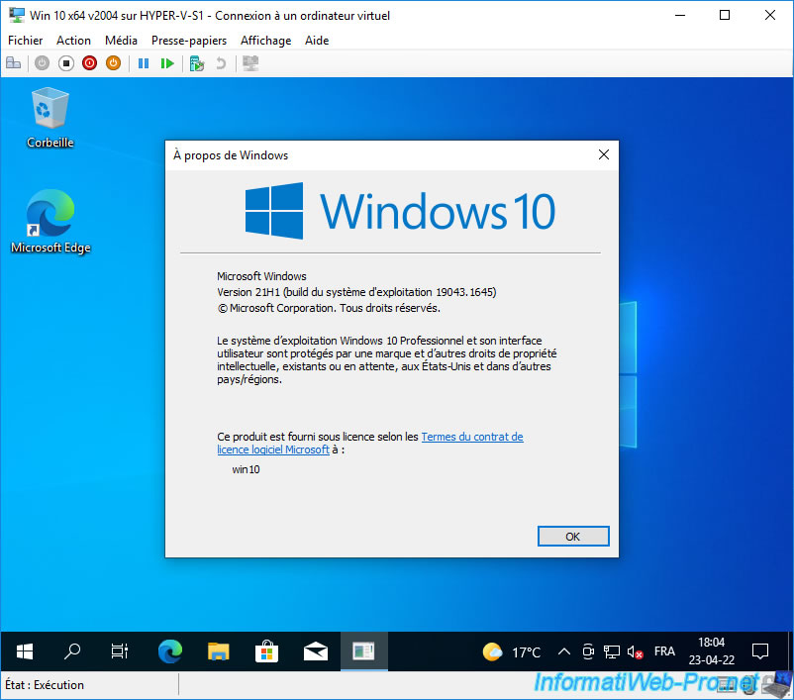The image size is (794, 700).
Task: Click the État : Exécution status text
Action: coord(45,685)
